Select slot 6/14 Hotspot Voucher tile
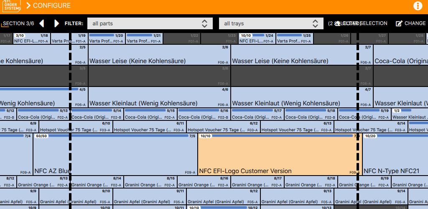 click(x=371, y=127)
